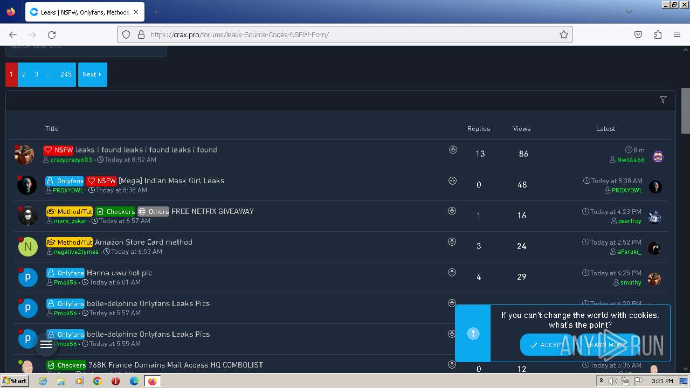Click the Next page button
The image size is (690, 388).
coord(92,74)
